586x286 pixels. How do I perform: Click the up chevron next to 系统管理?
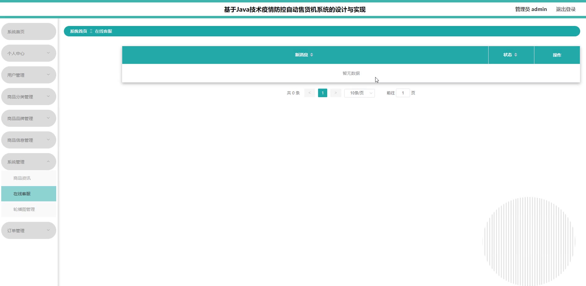(x=48, y=161)
